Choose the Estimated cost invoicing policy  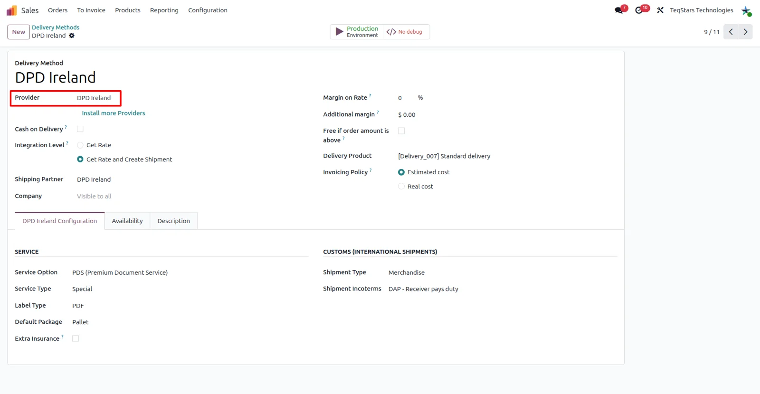(x=401, y=172)
